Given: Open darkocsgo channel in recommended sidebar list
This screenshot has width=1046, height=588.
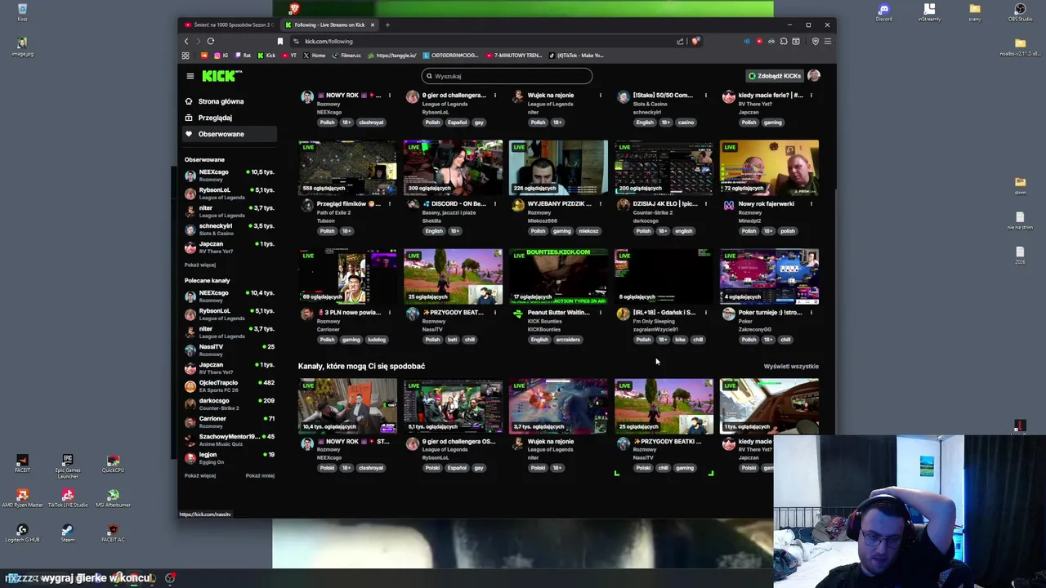Looking at the screenshot, I should point(230,404).
